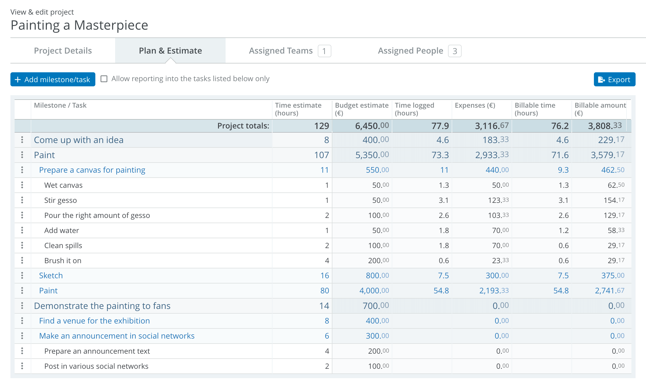Viewport: 646px width, 388px height.
Task: Open the row menu for "Prepare an announcement text"
Action: [22, 351]
